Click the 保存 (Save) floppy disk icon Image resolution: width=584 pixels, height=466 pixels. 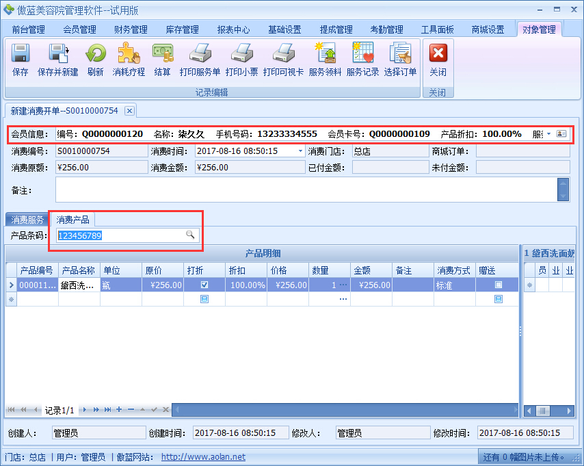(x=21, y=55)
